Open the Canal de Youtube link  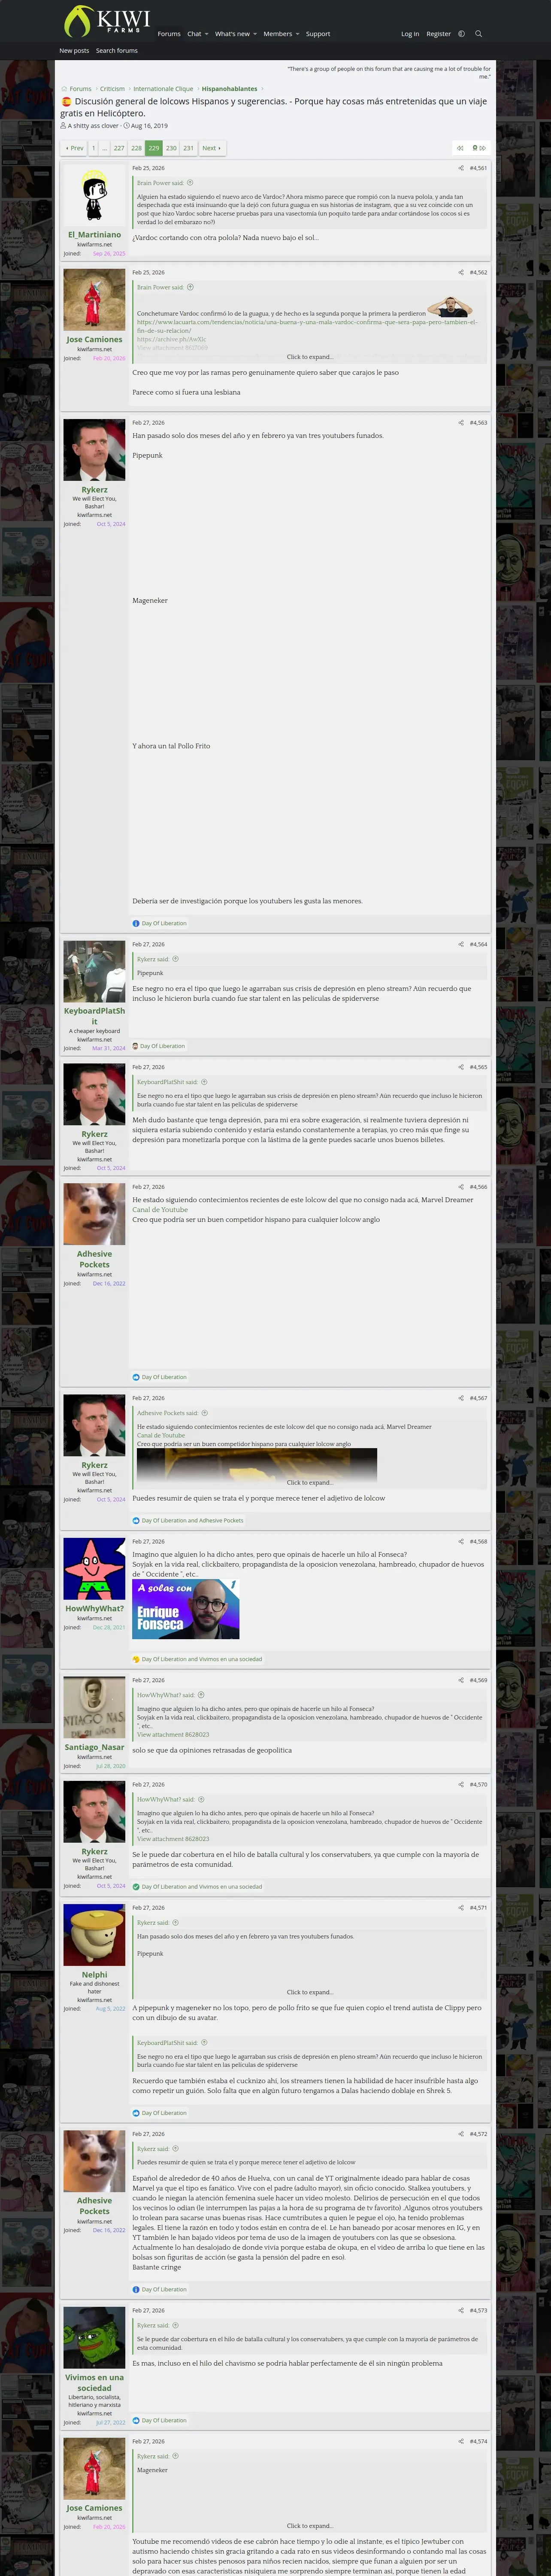tap(160, 1210)
